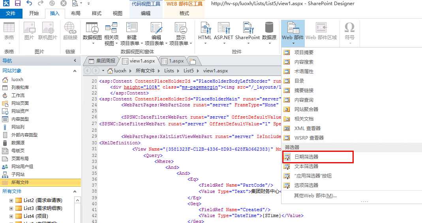Image resolution: width=422 pixels, height=223 pixels.
Task: Click the 超链接 hyperlink ribbon button
Action: coord(70,31)
